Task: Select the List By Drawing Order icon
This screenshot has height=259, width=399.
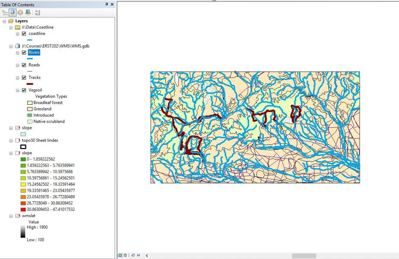Action: click(4, 12)
